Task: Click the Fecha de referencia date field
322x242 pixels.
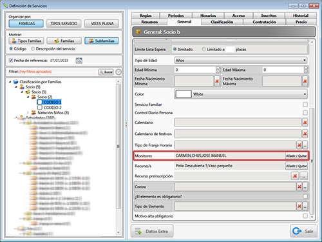Action: pos(62,61)
